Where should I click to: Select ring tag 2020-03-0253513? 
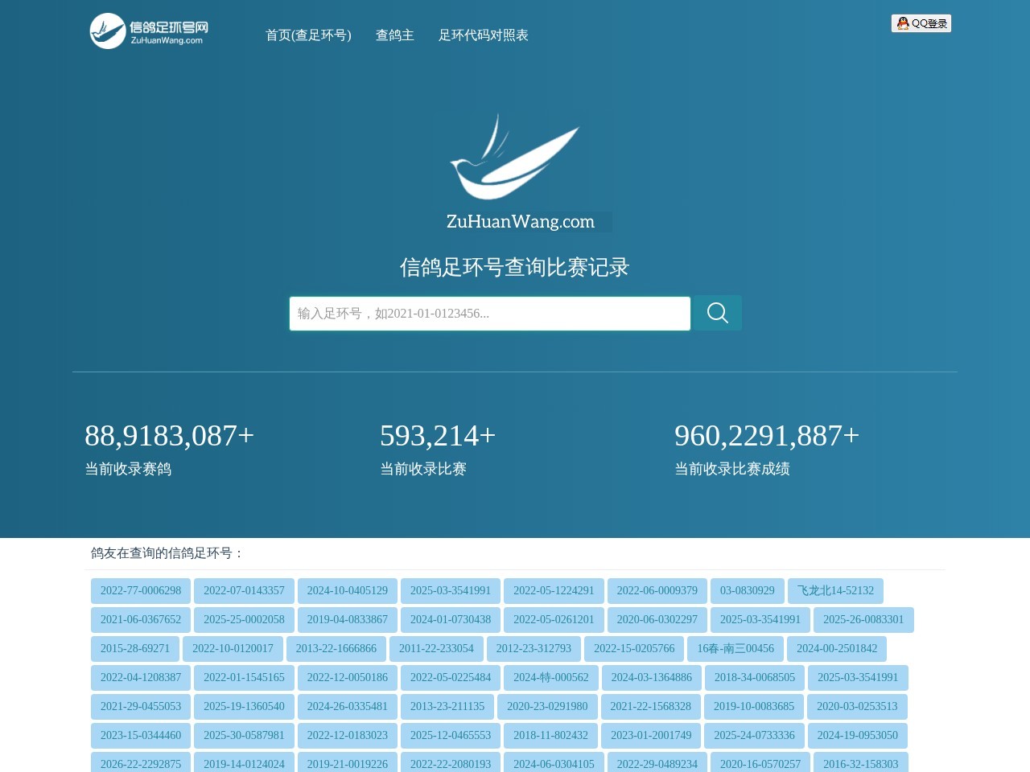857,707
